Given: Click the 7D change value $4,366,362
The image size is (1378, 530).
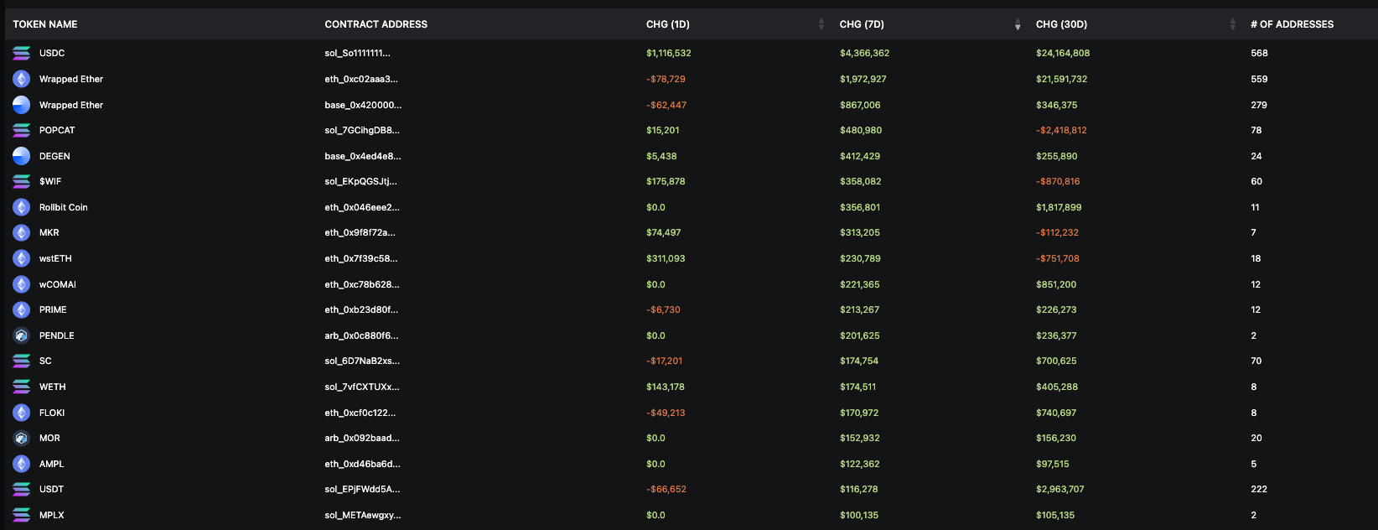Looking at the screenshot, I should coord(865,53).
